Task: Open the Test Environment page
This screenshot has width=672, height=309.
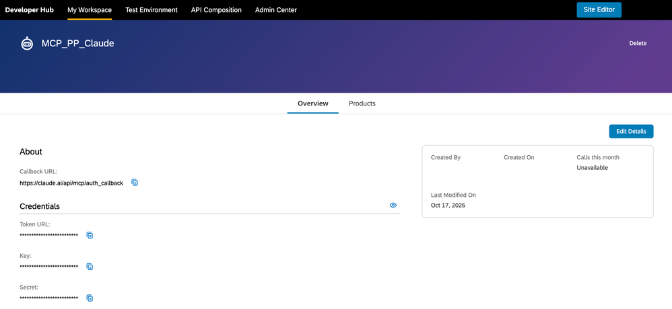Action: pos(152,10)
